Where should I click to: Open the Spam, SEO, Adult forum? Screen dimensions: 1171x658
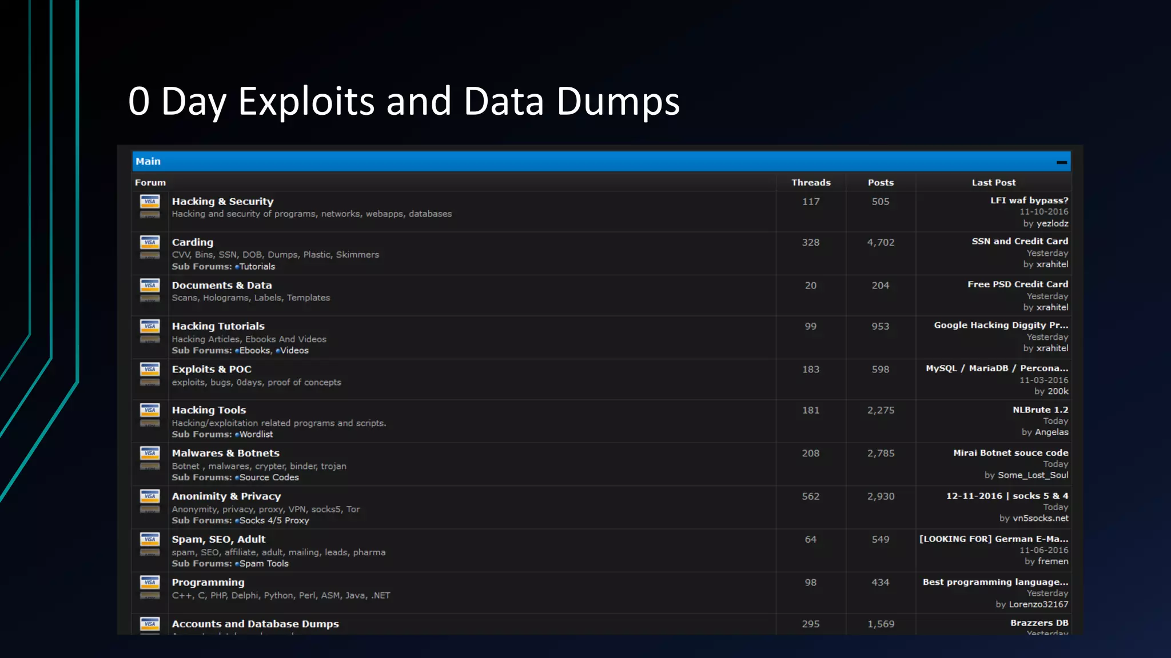[218, 539]
